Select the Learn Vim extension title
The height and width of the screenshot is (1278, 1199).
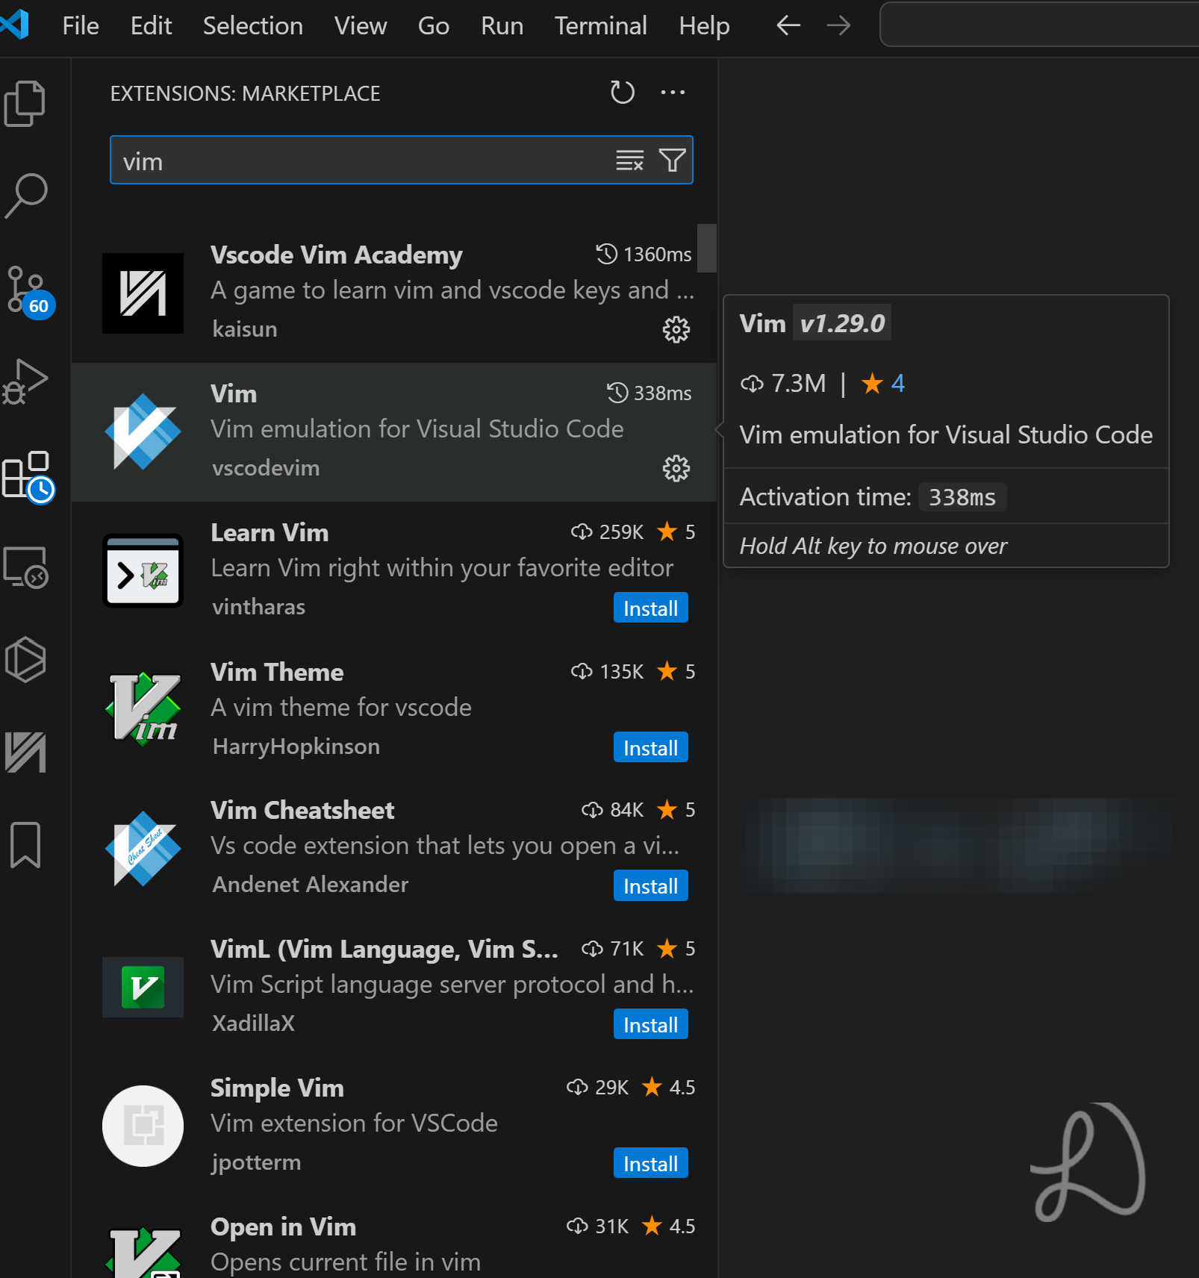270,533
